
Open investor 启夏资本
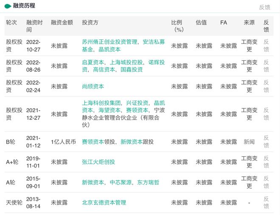pos(93,62)
